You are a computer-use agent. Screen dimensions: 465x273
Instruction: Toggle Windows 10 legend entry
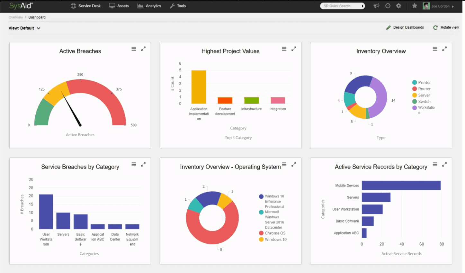273,240
